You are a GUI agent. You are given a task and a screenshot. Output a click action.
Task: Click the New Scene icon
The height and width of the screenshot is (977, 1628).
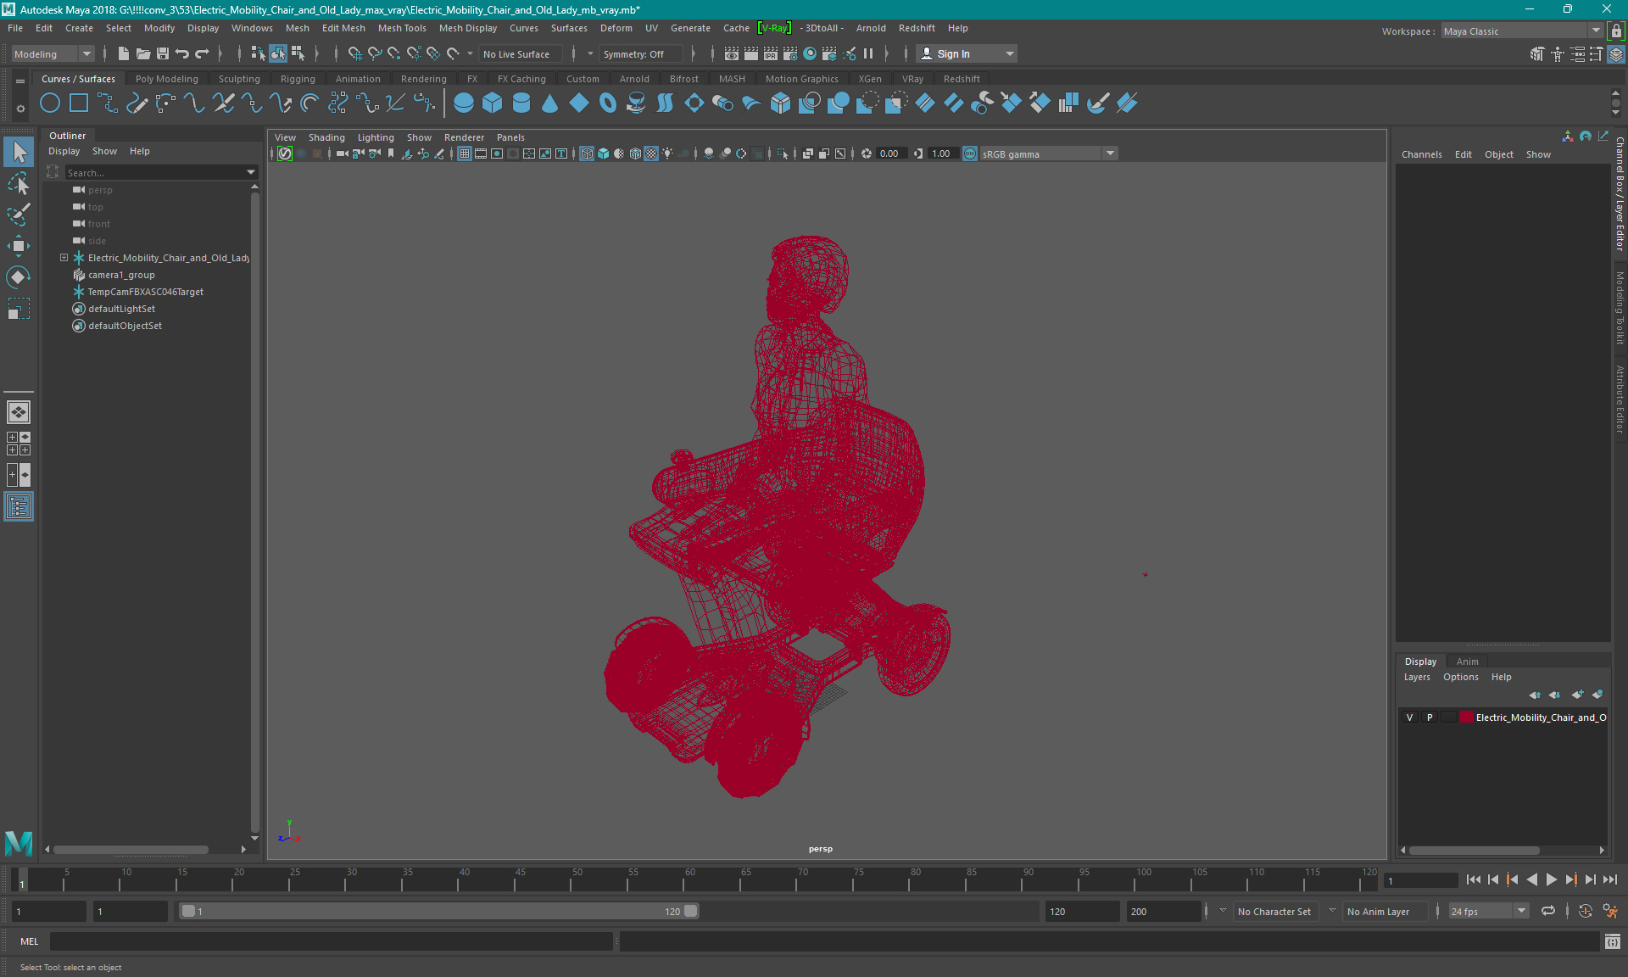pyautogui.click(x=124, y=53)
